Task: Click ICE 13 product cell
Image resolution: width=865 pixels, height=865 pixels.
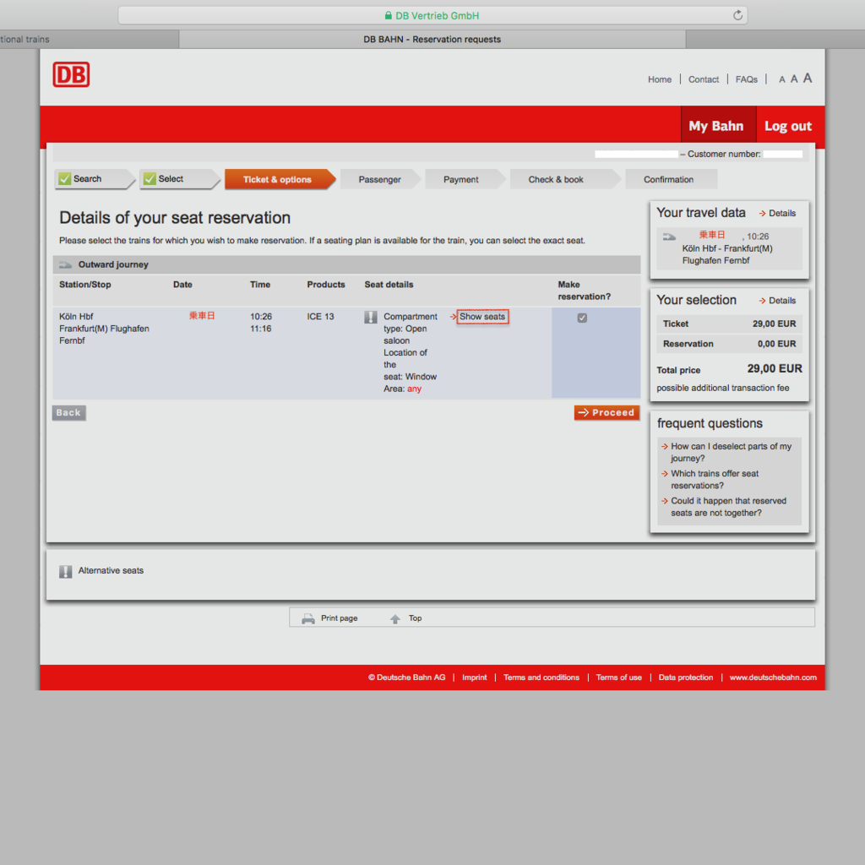Action: tap(320, 317)
